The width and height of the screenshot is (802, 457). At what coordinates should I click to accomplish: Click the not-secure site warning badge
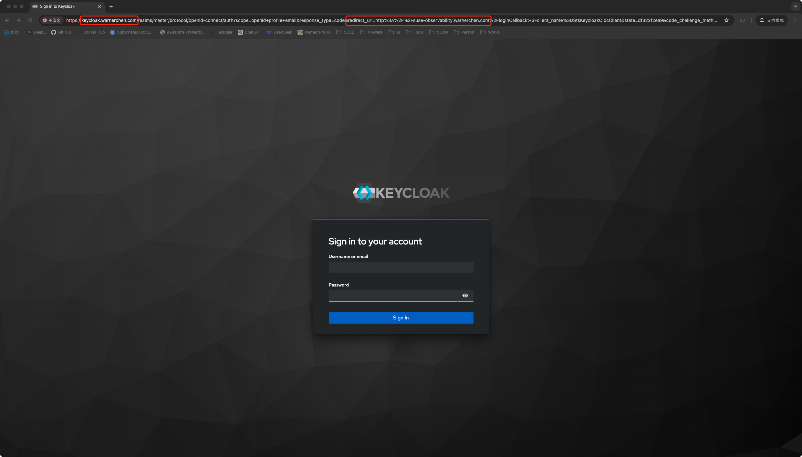pyautogui.click(x=52, y=20)
